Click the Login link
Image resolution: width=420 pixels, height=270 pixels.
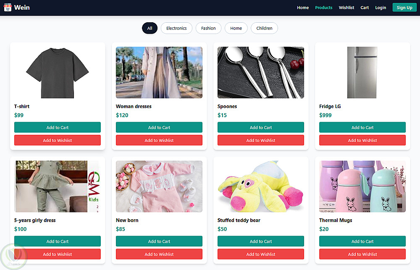381,8
